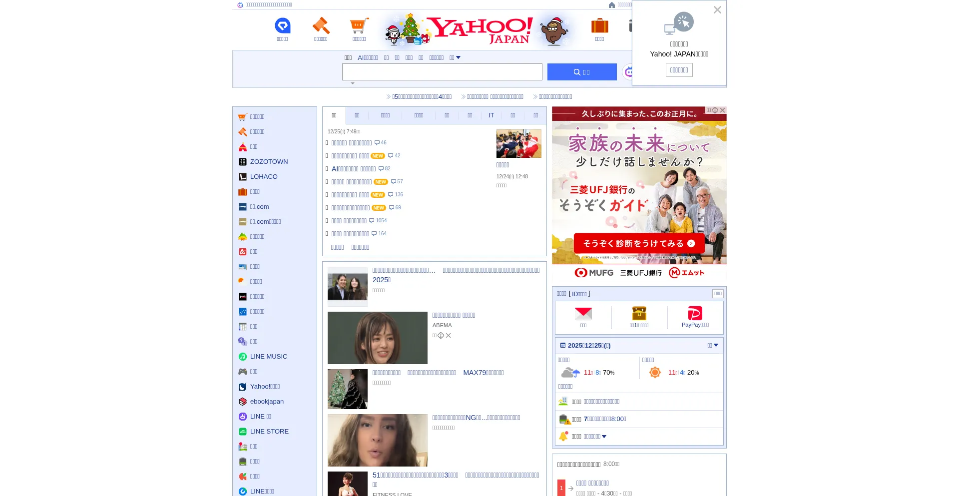959x496 pixels.
Task: Click the blue search button
Action: [x=581, y=71]
